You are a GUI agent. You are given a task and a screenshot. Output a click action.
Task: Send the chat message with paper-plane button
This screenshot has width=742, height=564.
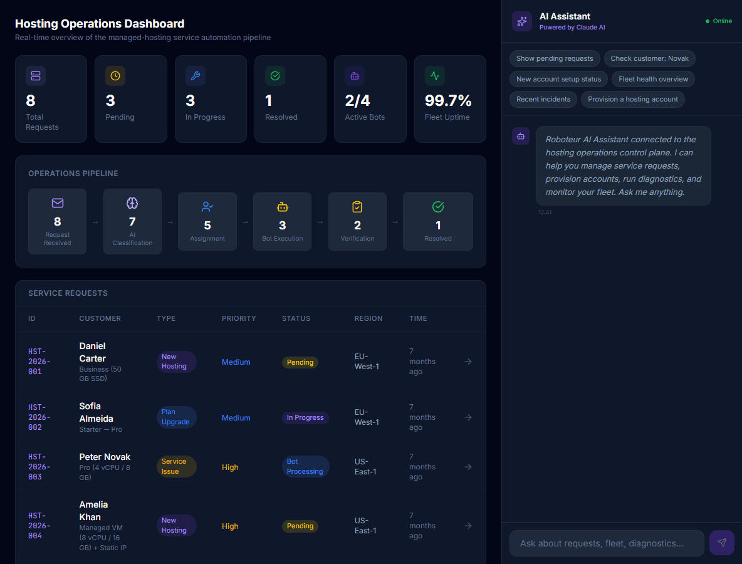pyautogui.click(x=722, y=543)
